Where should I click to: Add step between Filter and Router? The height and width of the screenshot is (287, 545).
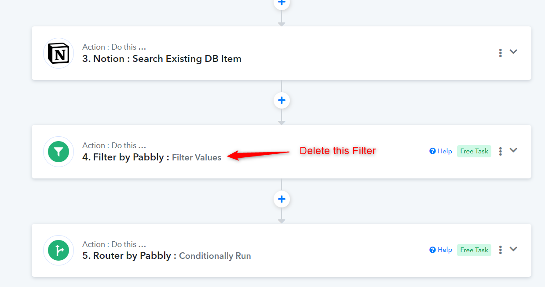click(x=282, y=199)
